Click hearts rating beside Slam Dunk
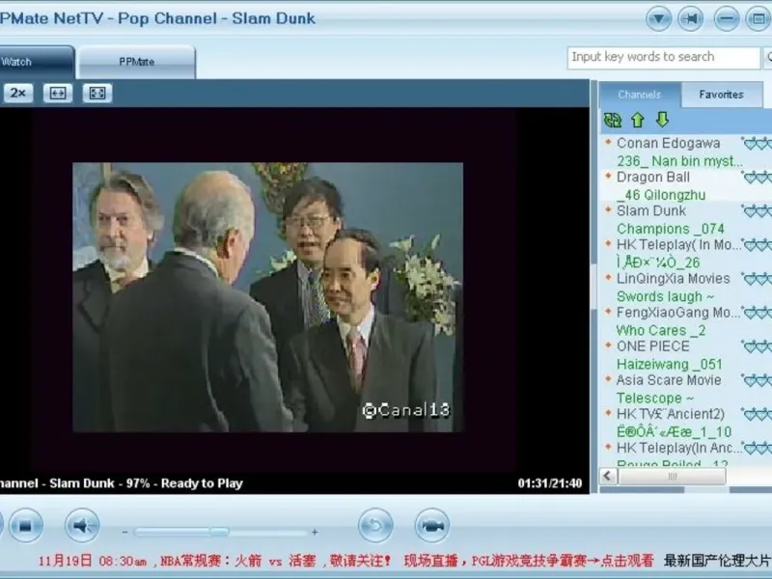 click(x=757, y=211)
